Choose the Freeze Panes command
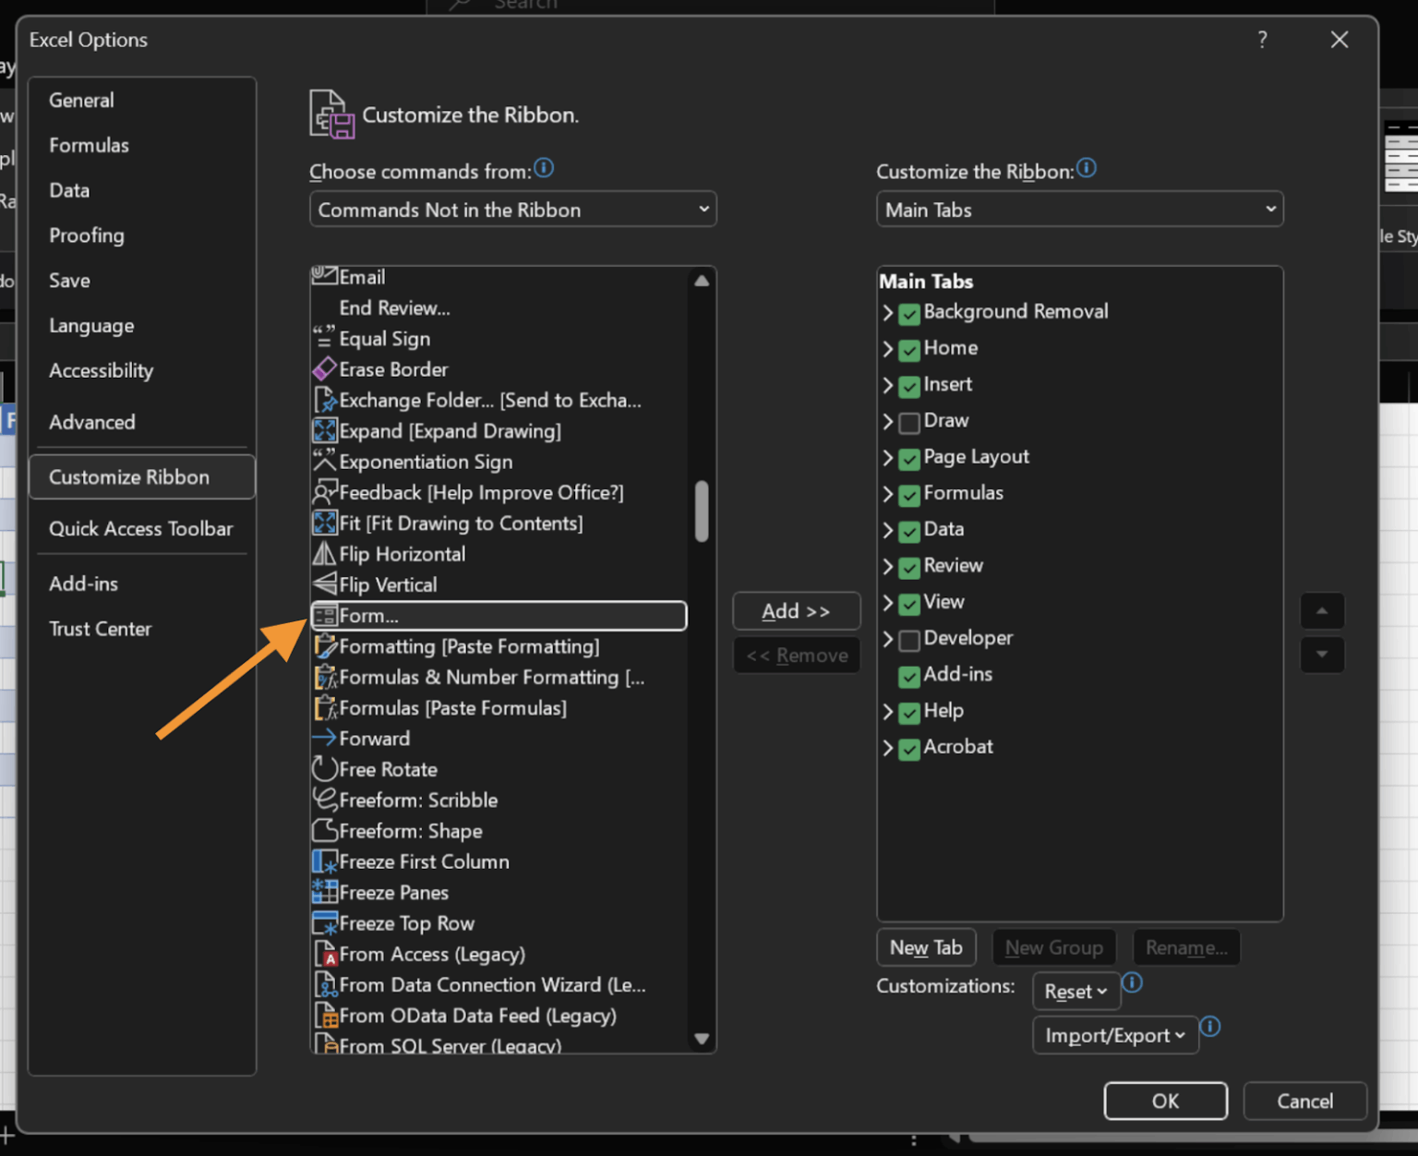 point(391,892)
